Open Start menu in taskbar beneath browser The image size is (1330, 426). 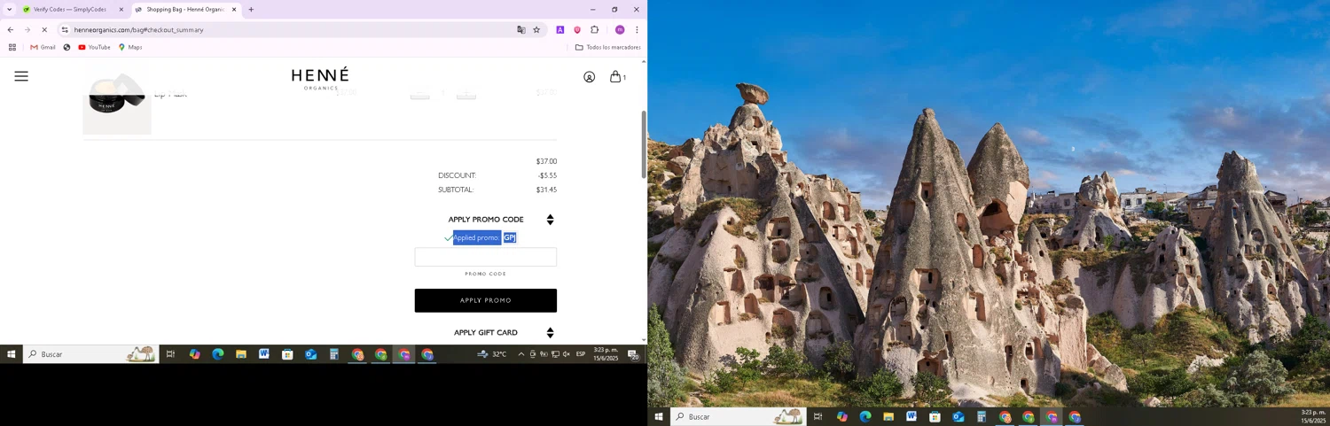pyautogui.click(x=11, y=354)
